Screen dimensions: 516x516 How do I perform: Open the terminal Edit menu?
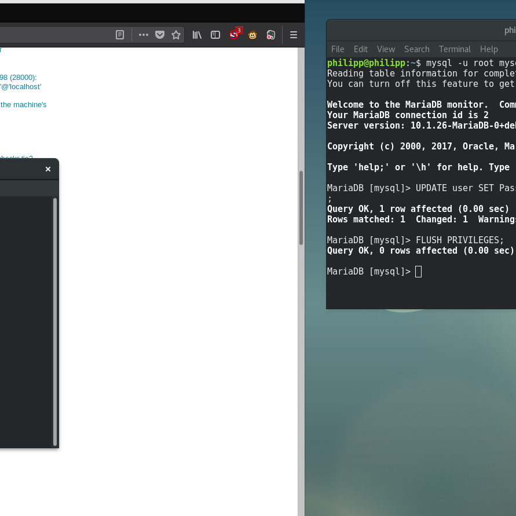[361, 49]
